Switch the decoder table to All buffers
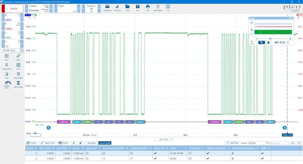 [92, 143]
